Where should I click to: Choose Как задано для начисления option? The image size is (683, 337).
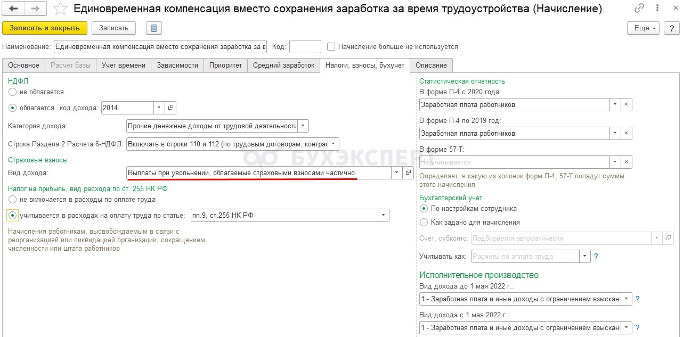coord(424,223)
